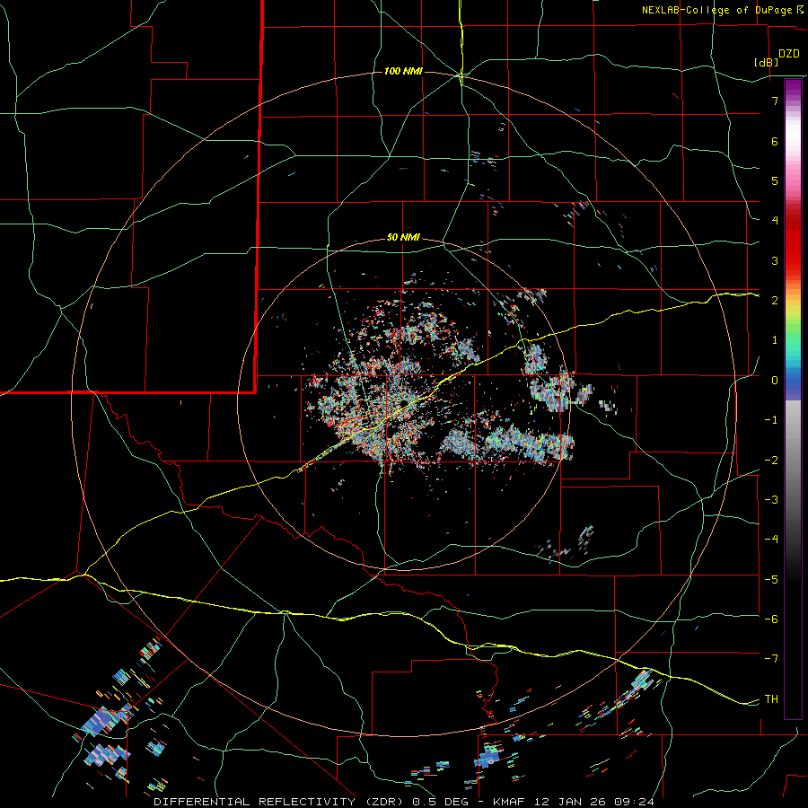Click the 7 value on the color scale
The height and width of the screenshot is (808, 808).
775,101
